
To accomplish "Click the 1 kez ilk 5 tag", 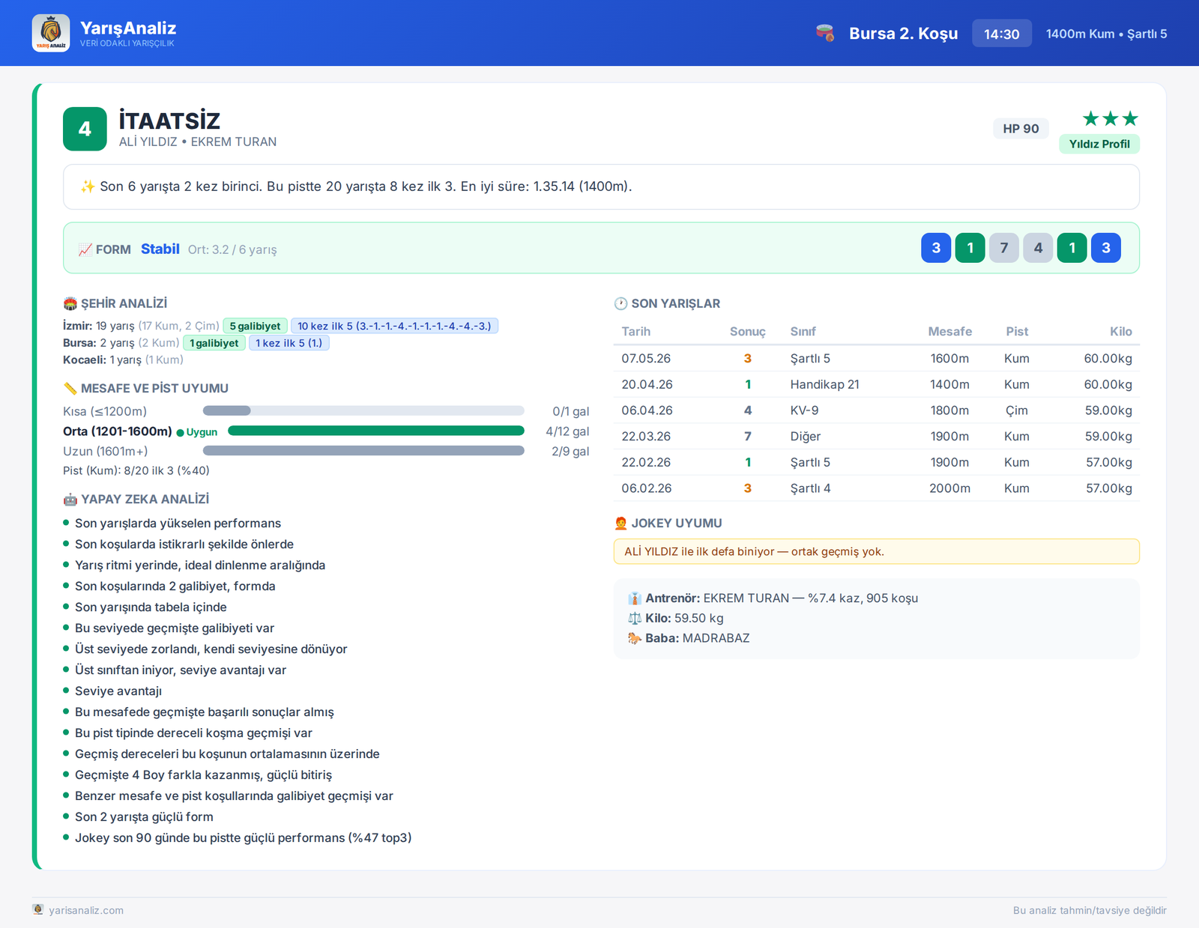I will coord(289,343).
